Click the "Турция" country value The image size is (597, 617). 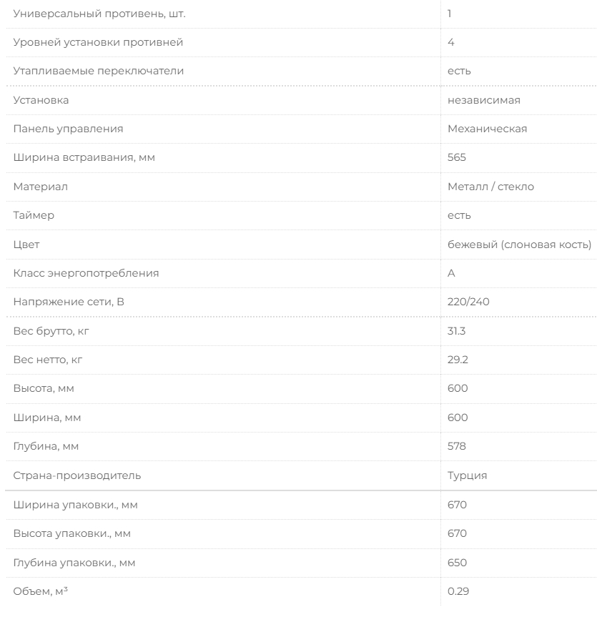click(x=467, y=475)
